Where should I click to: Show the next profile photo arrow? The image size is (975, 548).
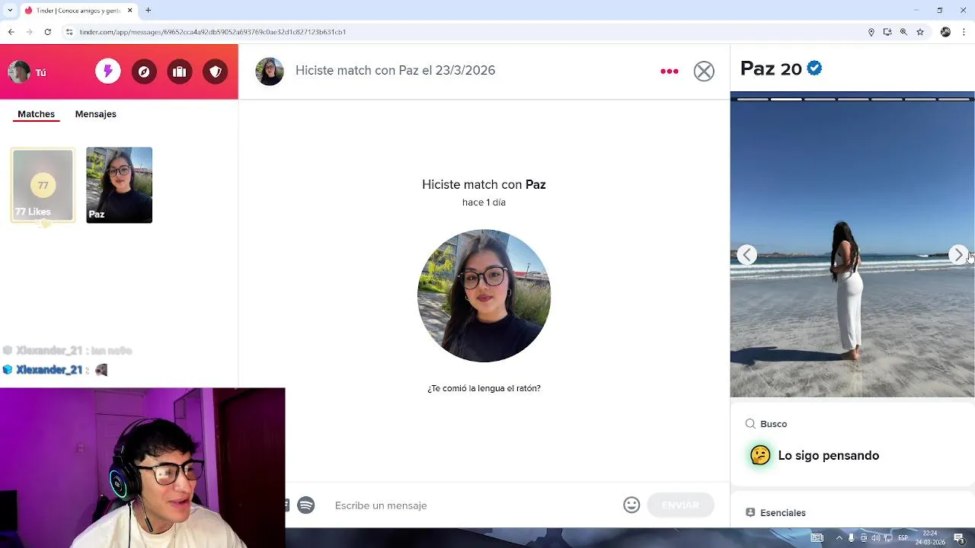click(958, 255)
